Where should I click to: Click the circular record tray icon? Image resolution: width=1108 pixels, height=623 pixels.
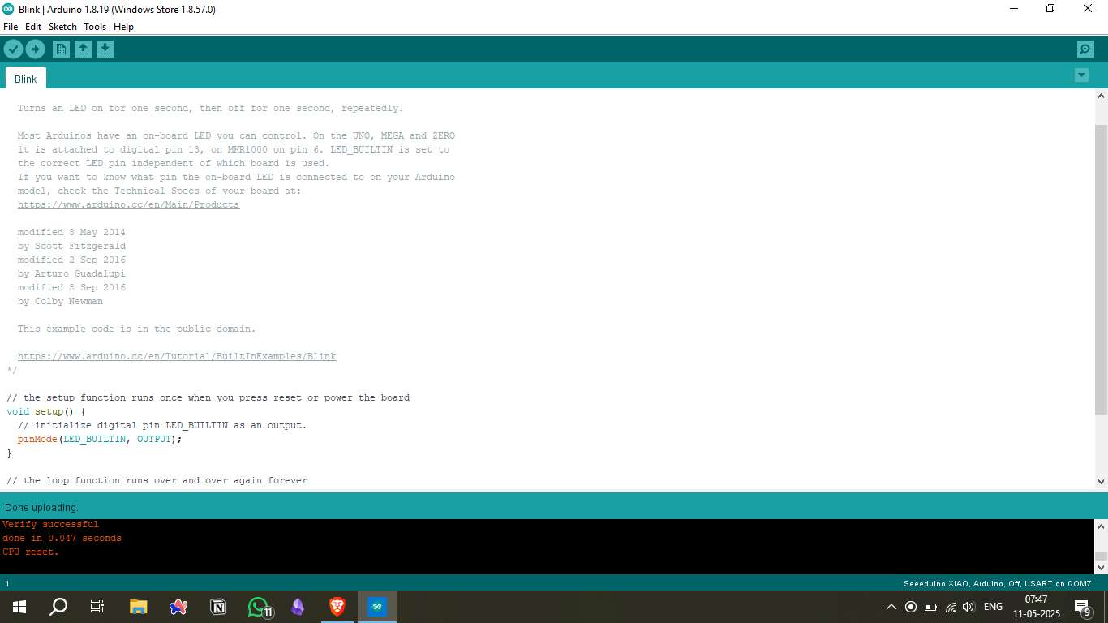pos(911,607)
